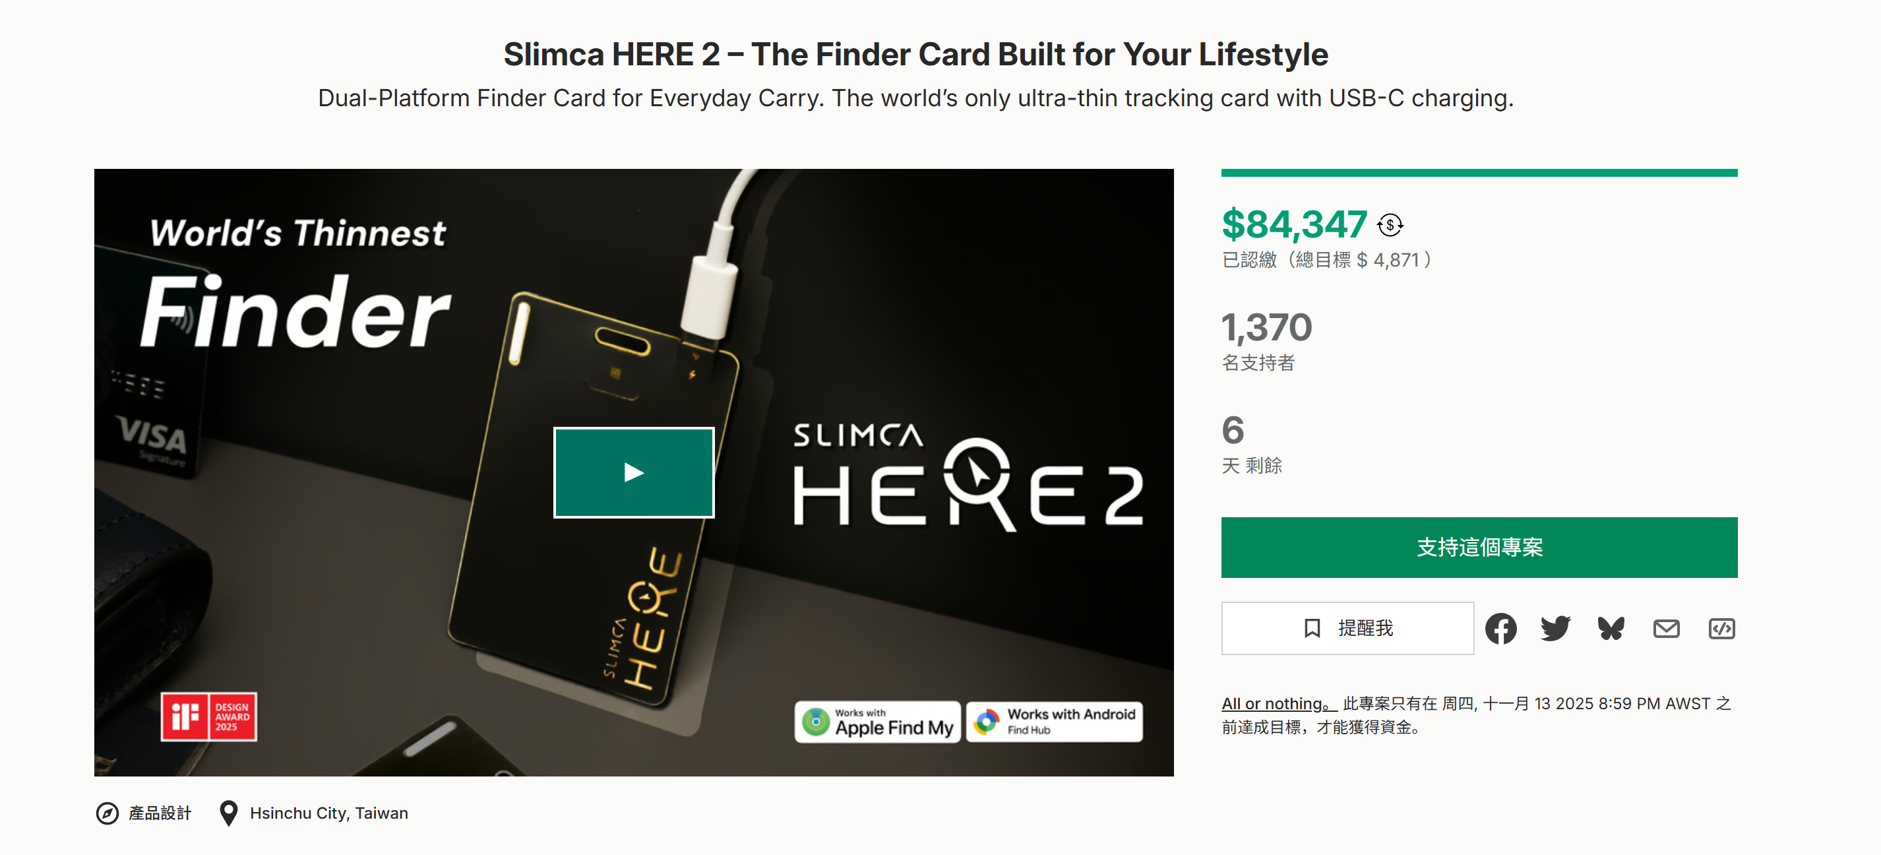Click the 1,370 backers count

(x=1266, y=327)
